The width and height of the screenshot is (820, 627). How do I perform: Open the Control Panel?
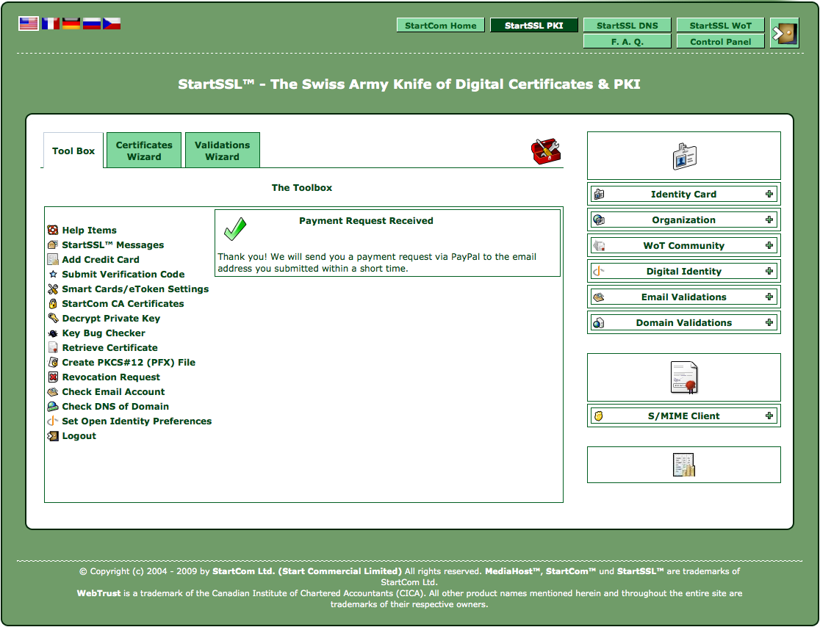click(720, 41)
